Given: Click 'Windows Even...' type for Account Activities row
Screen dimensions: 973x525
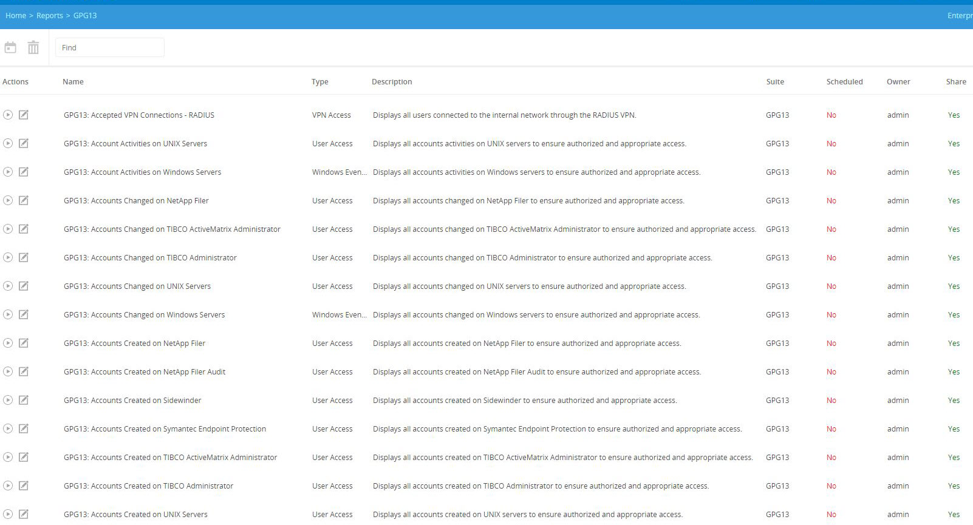Looking at the screenshot, I should point(340,172).
